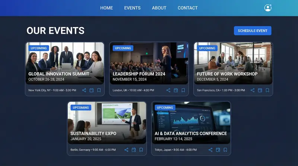298x166 pixels.
Task: Open the Global Innovation Summit image
Action: [65, 63]
